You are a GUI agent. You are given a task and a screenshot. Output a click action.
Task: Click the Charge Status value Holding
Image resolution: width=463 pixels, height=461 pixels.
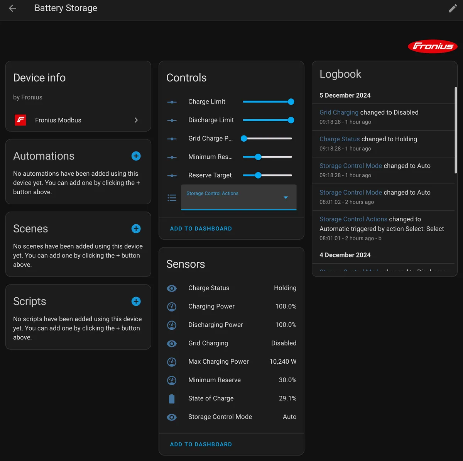point(285,288)
